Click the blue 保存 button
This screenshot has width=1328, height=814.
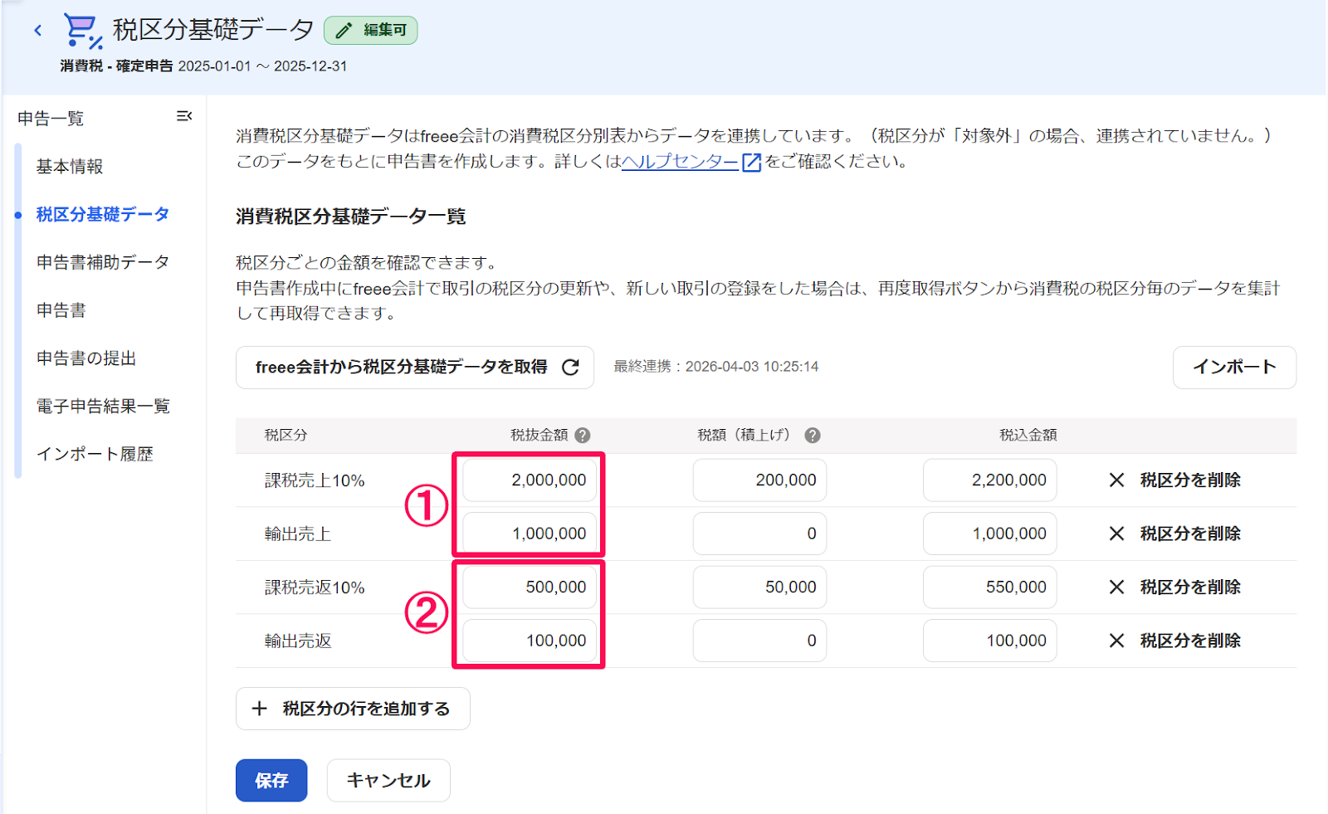point(271,781)
